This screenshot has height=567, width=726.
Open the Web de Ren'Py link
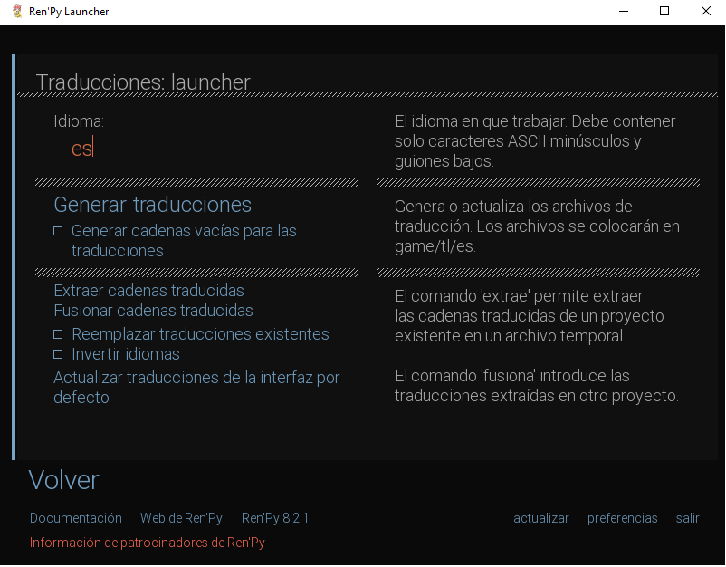181,518
